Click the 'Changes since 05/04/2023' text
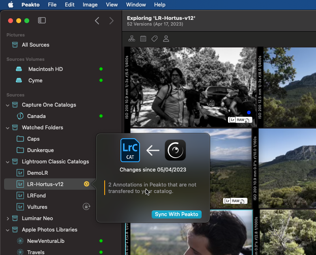The image size is (316, 255). [153, 169]
